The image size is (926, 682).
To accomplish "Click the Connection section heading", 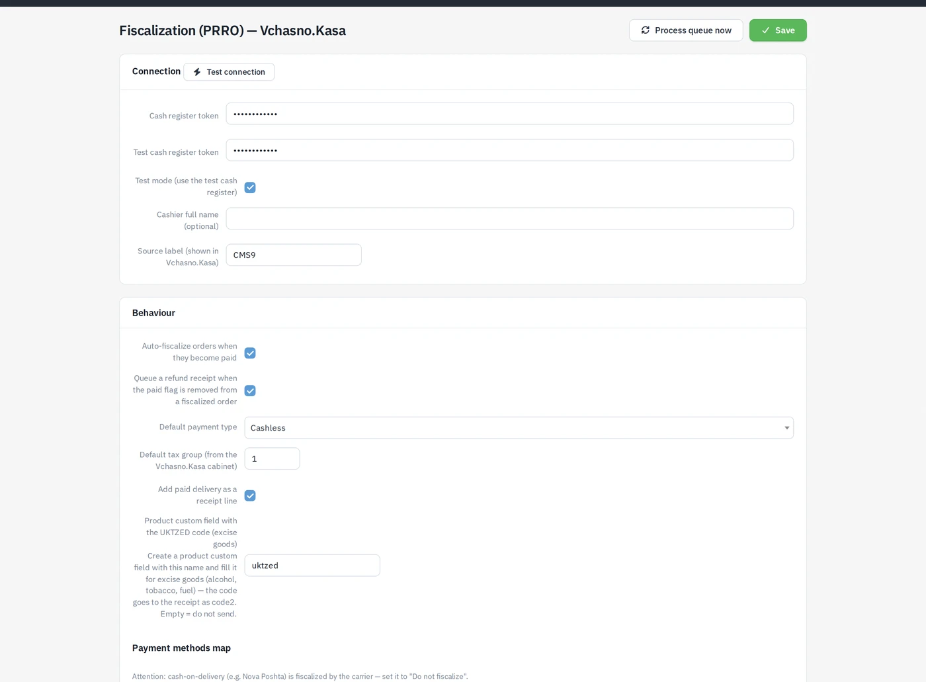I will click(156, 71).
